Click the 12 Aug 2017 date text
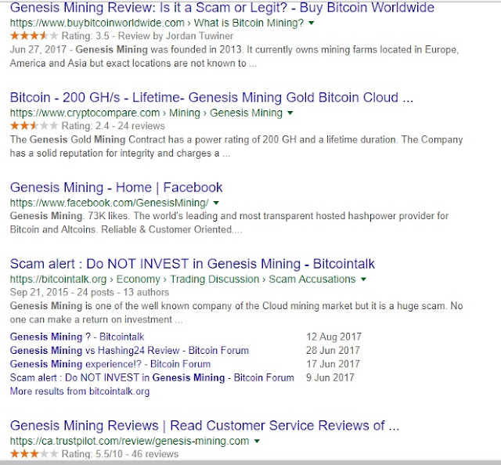 point(334,337)
